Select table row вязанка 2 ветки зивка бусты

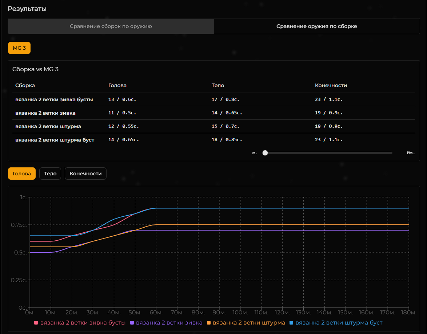tap(54, 99)
